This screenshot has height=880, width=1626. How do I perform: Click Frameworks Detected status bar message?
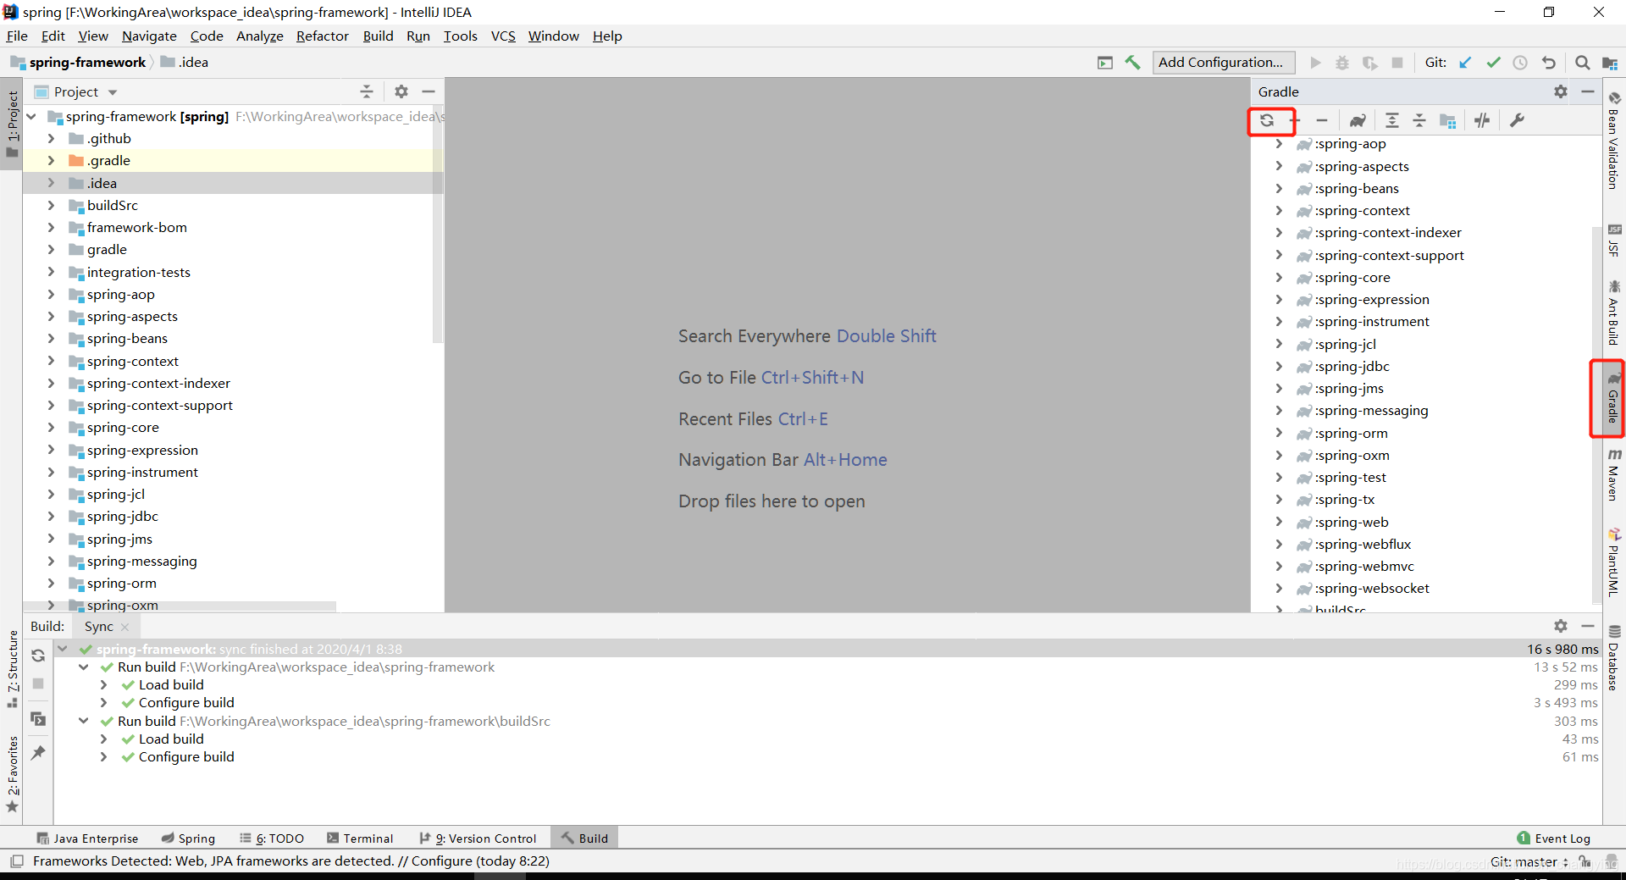coord(291,861)
